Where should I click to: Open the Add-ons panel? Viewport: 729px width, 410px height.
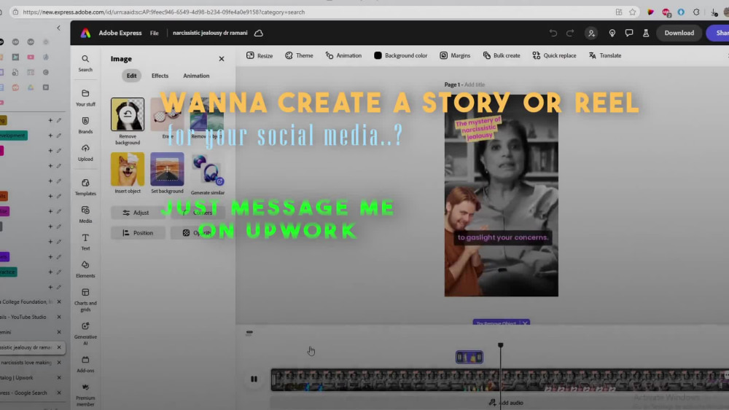(x=85, y=365)
